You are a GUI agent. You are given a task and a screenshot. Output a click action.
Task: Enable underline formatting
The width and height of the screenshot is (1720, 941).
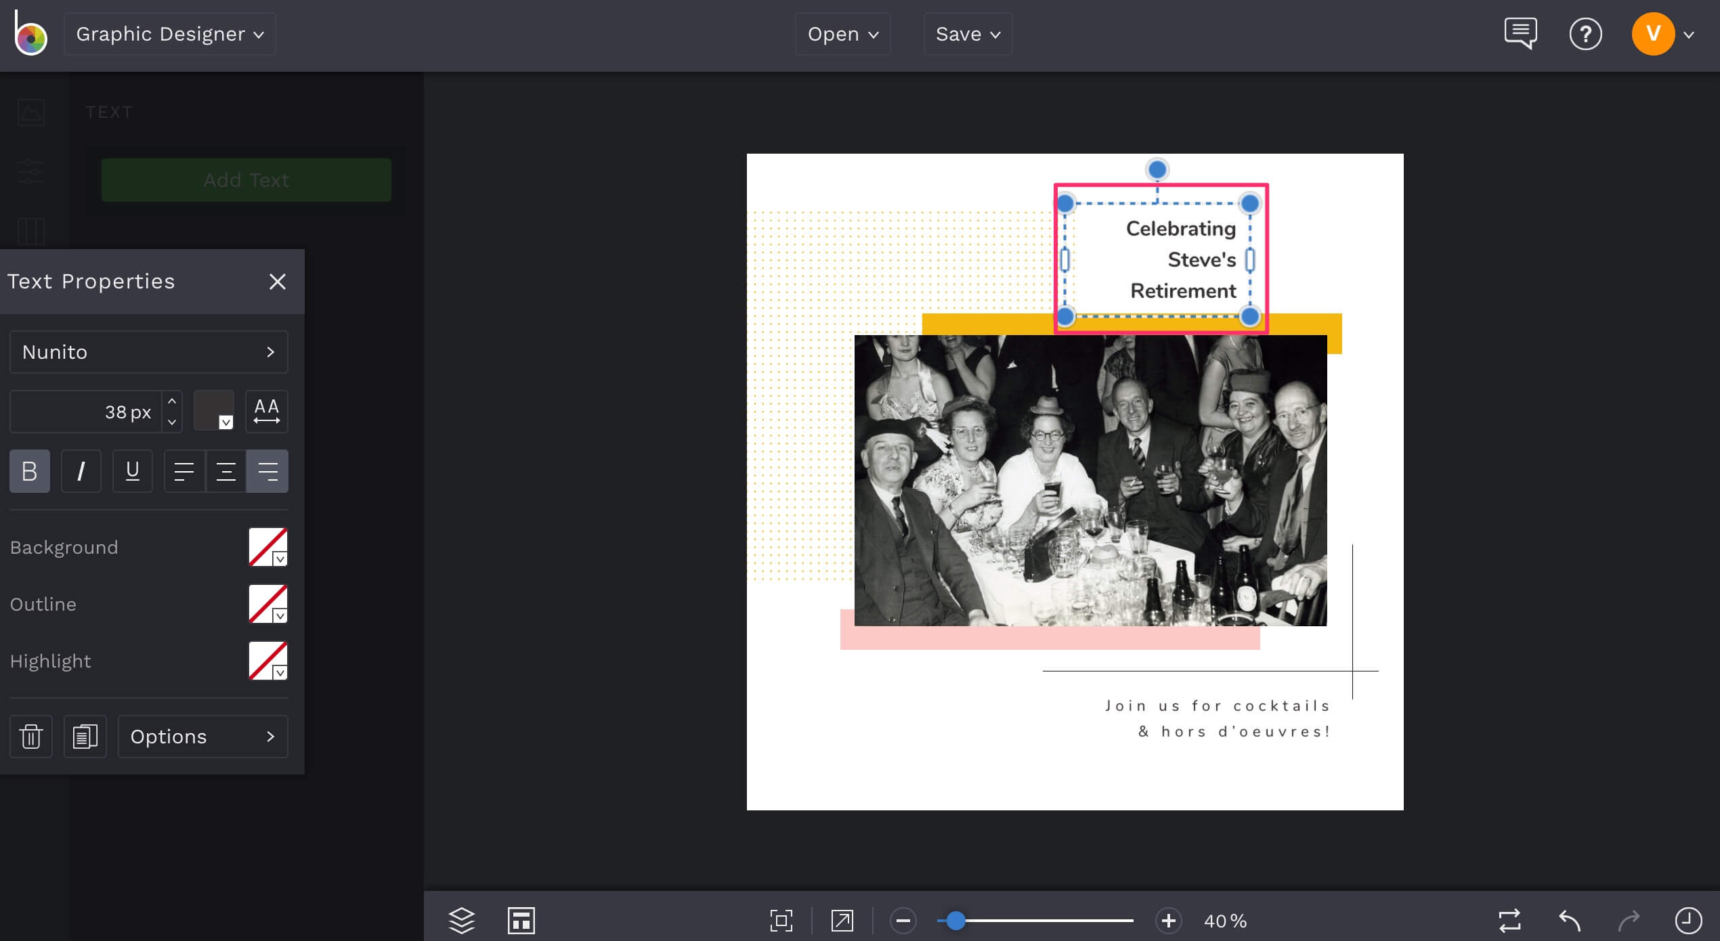(132, 471)
